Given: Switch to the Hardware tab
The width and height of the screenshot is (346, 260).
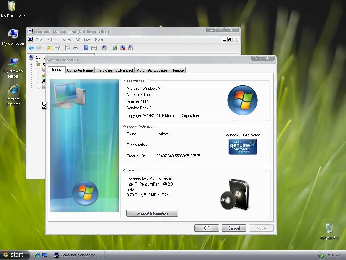Looking at the screenshot, I should tap(104, 70).
